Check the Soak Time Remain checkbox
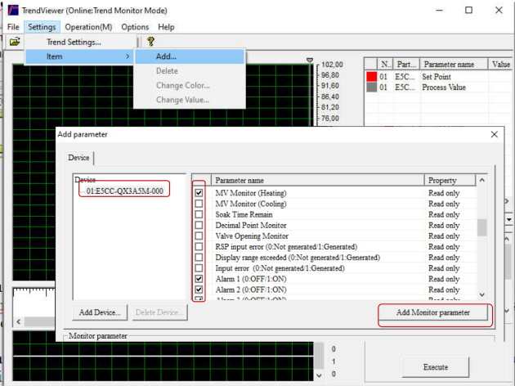Image resolution: width=515 pixels, height=386 pixels. point(199,214)
